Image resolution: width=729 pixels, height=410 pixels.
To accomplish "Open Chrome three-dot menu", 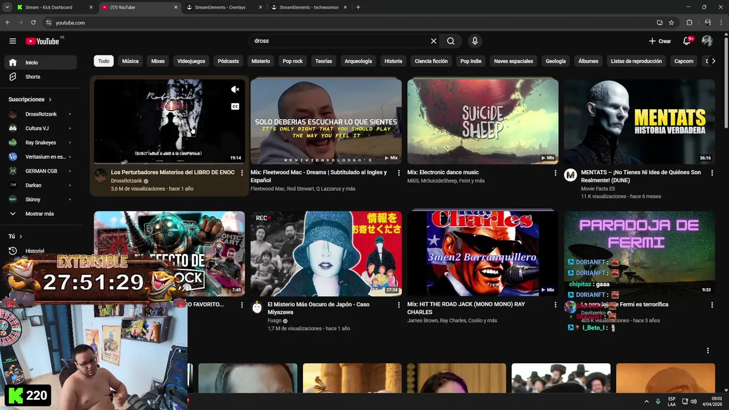I will point(722,23).
